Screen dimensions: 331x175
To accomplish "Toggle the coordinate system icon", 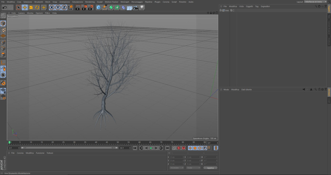I will pyautogui.click(x=71, y=8).
